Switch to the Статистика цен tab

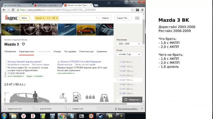pyautogui.click(x=86, y=52)
